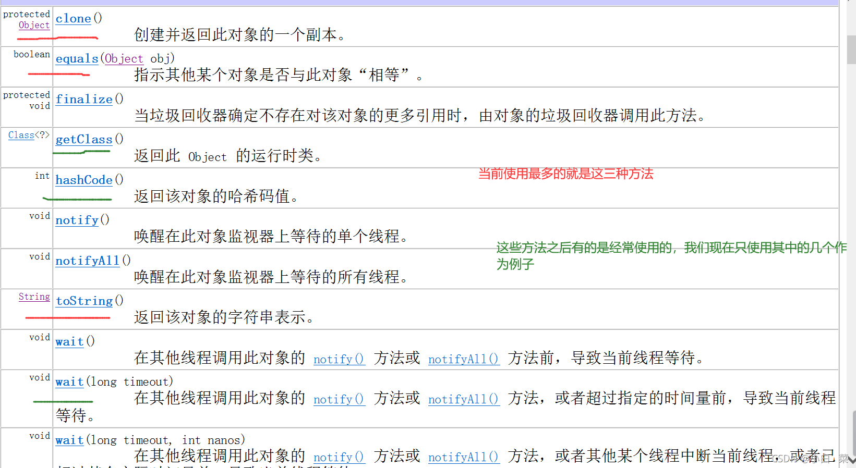Open the wait(long timeout, int nanos) method link
The width and height of the screenshot is (856, 468).
click(x=70, y=440)
